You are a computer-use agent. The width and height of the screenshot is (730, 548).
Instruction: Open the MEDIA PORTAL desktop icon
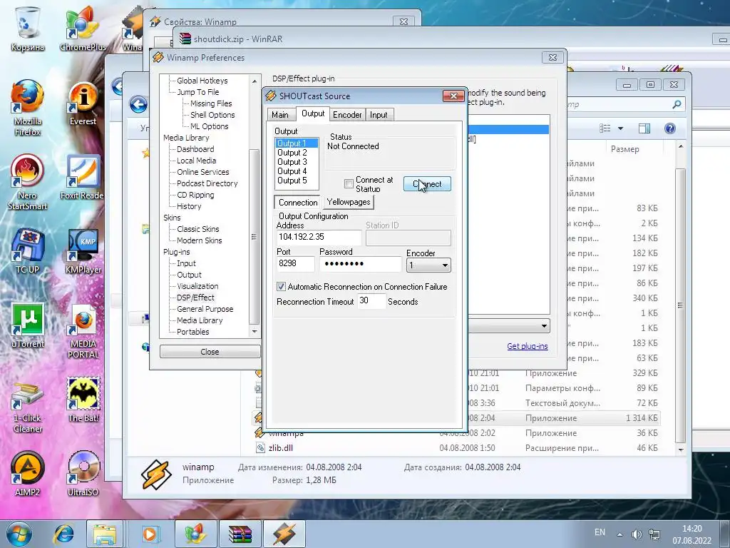coord(83,331)
